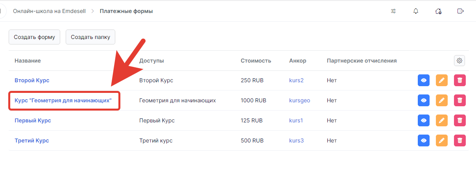
Task: Open the kurs3 anchor link
Action: (297, 140)
